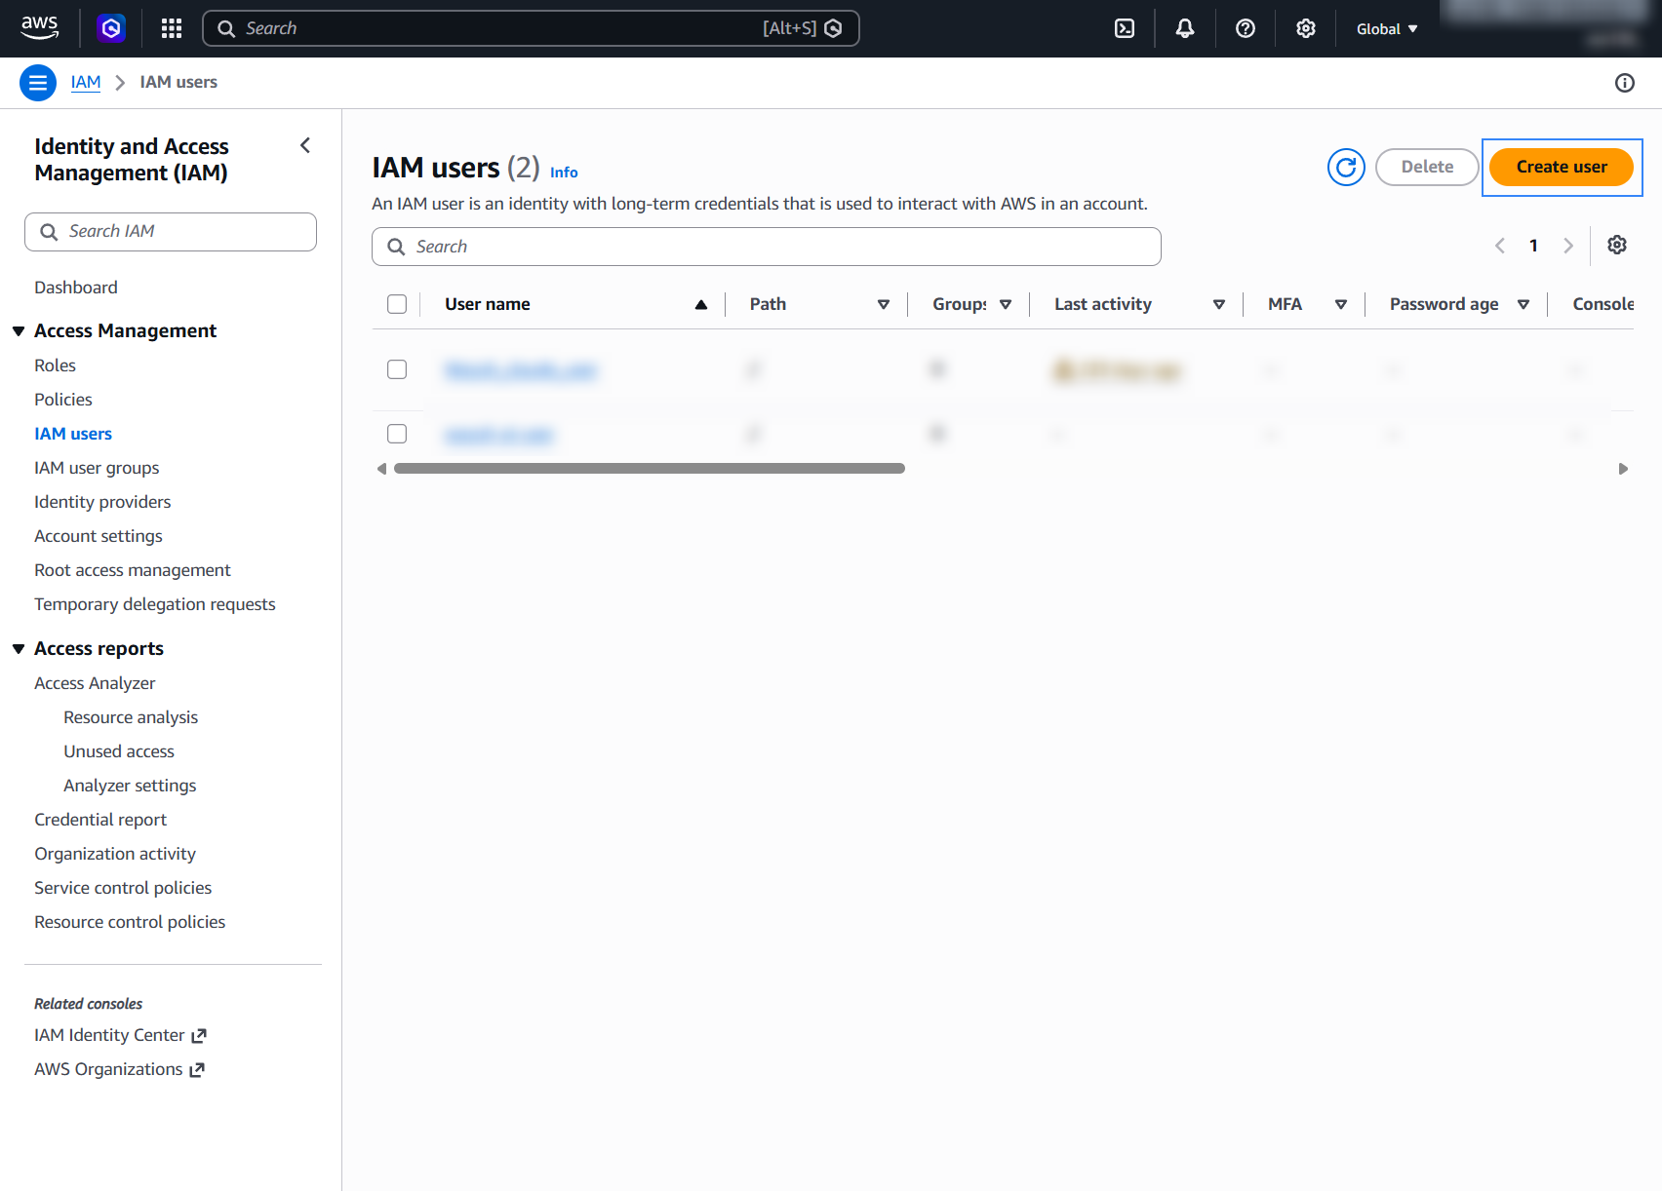Focus the Search IAM sidebar field
The image size is (1662, 1191).
coord(171,232)
